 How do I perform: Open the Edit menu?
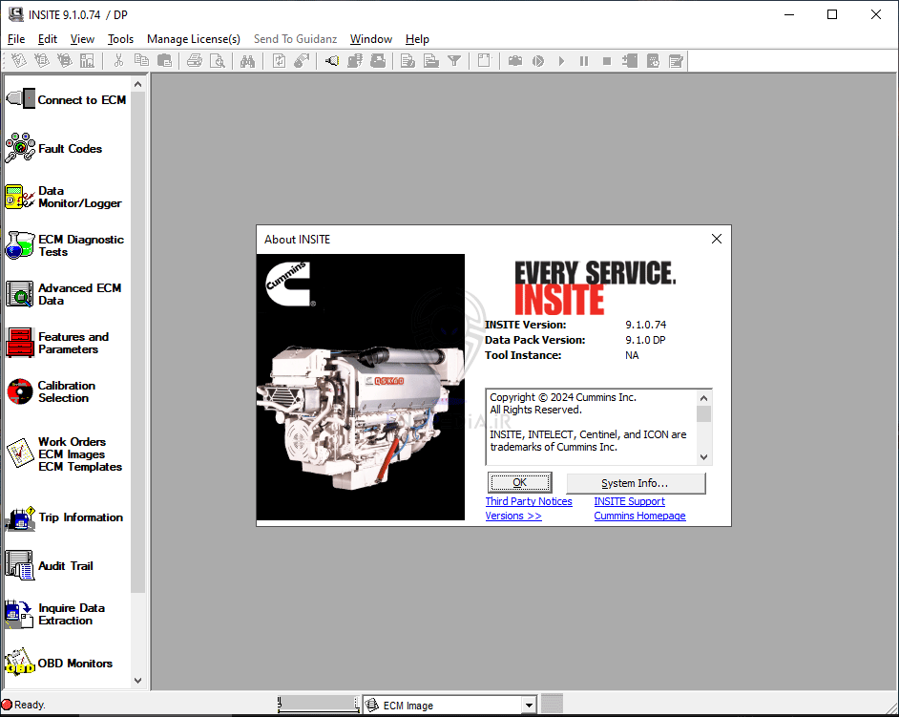coord(48,39)
